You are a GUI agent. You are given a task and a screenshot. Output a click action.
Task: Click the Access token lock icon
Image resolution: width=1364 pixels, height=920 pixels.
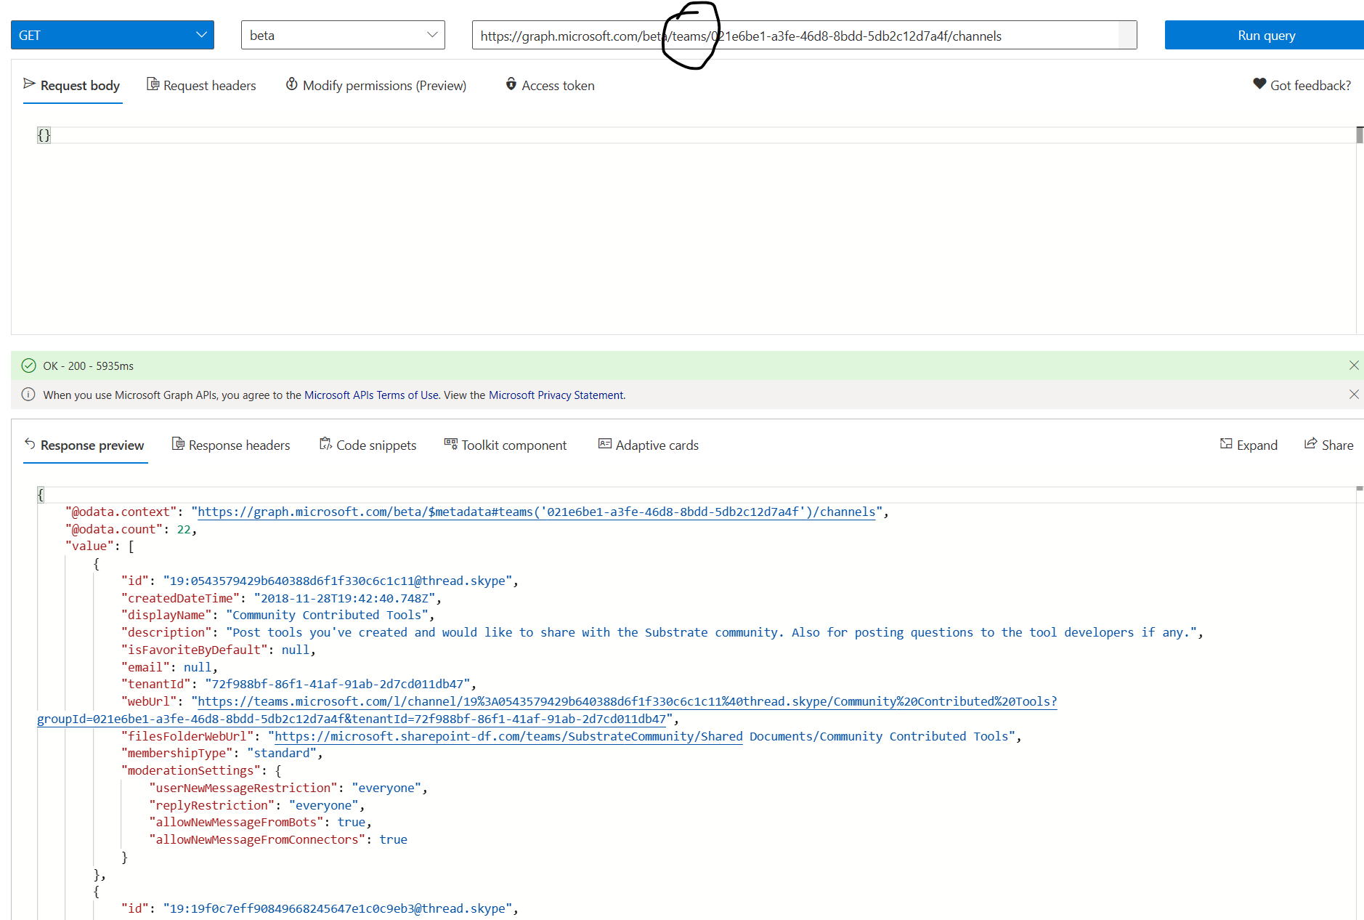511,84
